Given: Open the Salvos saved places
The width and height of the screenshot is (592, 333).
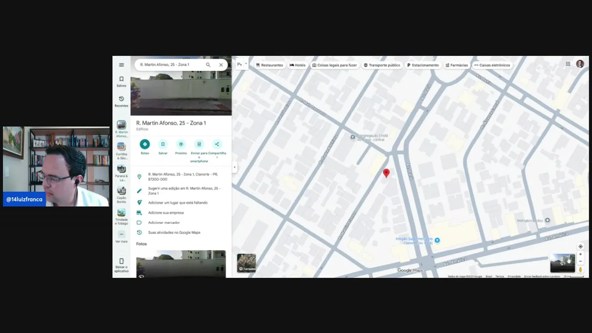Looking at the screenshot, I should tap(121, 81).
